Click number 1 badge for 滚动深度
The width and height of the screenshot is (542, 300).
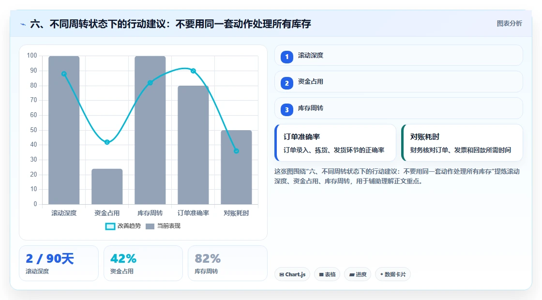(286, 57)
